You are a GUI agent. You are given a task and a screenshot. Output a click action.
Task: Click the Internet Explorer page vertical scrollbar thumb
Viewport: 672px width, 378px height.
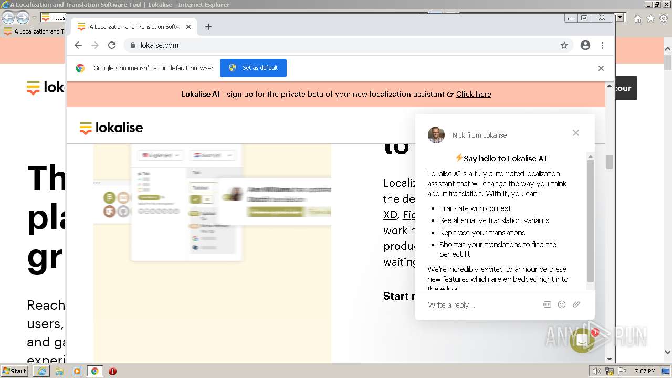click(x=668, y=63)
